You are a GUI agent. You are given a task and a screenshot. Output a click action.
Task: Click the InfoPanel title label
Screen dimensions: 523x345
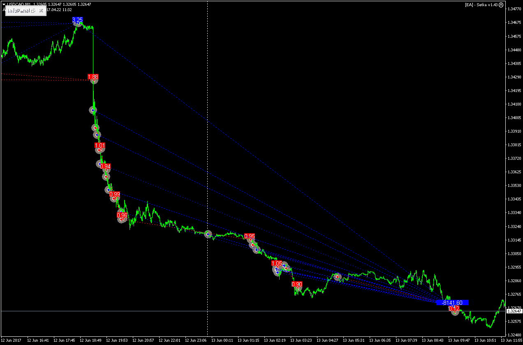(x=19, y=11)
